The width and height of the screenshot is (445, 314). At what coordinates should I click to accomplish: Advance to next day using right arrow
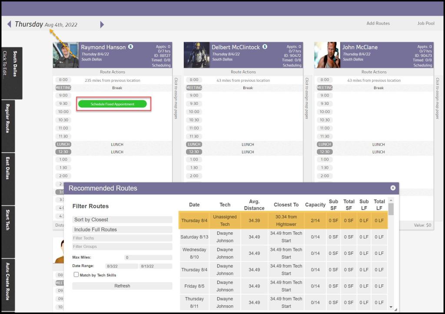click(x=102, y=25)
